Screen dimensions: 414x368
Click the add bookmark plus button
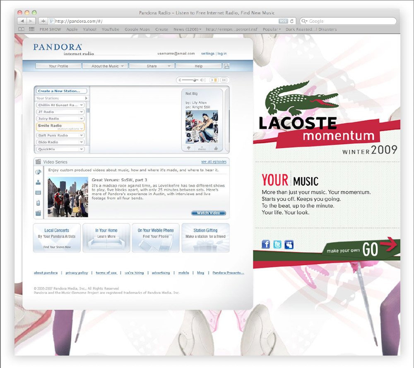[x=43, y=21]
